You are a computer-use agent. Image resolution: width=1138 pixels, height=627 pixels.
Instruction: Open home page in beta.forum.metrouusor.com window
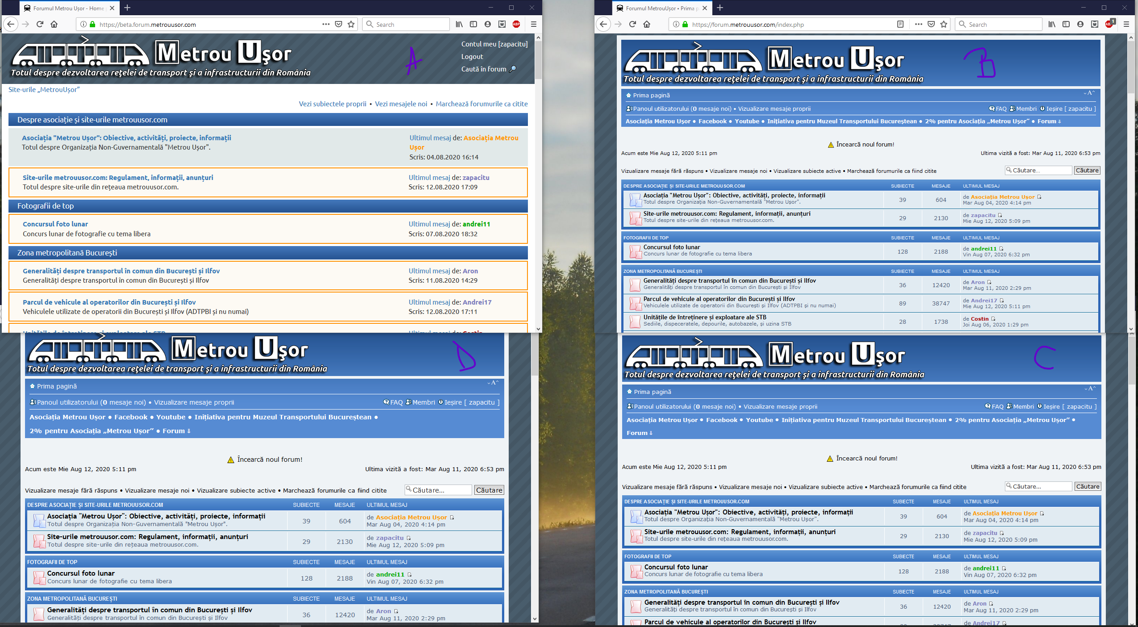[x=54, y=24]
